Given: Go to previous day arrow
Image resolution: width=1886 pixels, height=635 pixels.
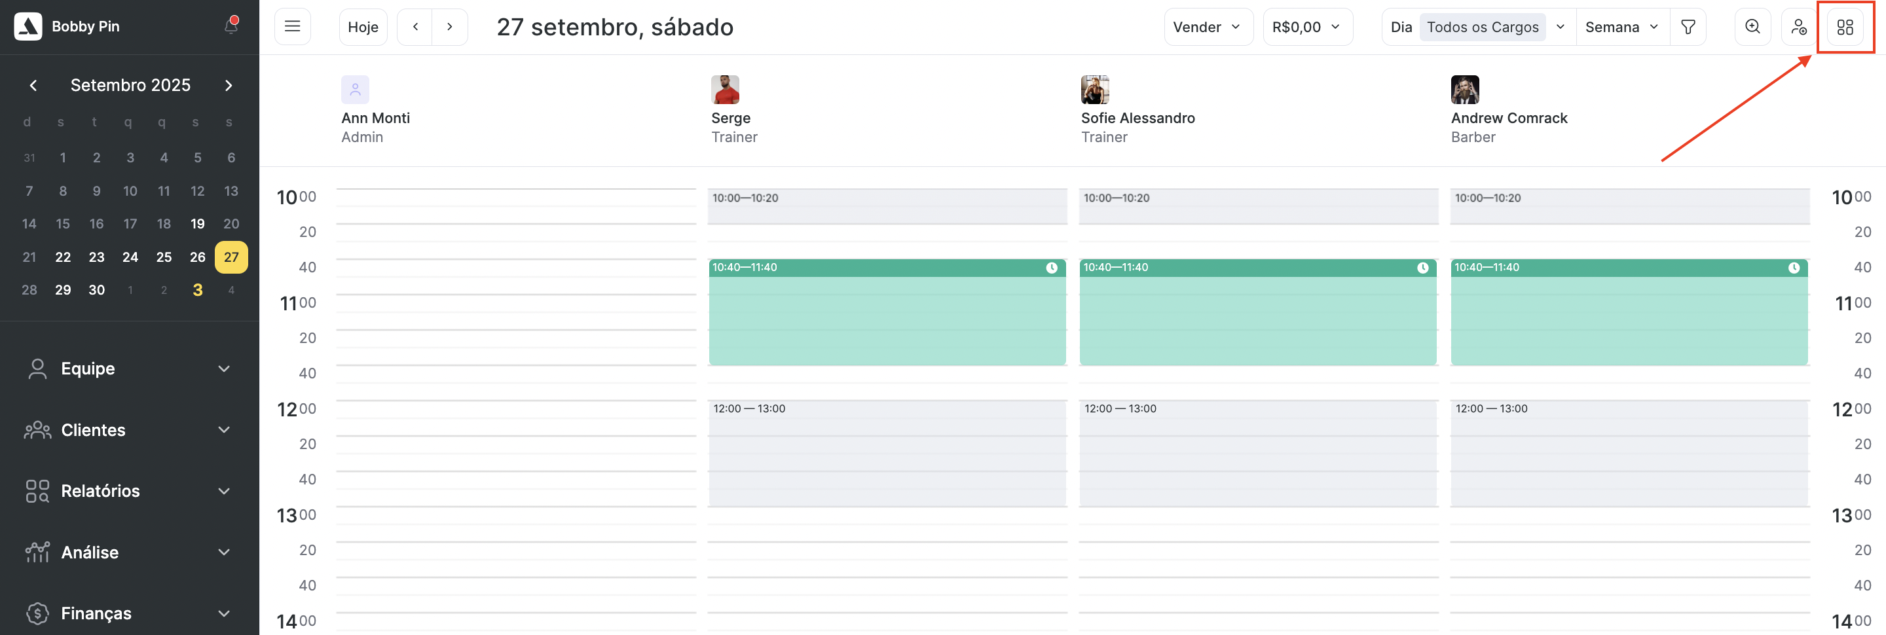Looking at the screenshot, I should (x=415, y=27).
